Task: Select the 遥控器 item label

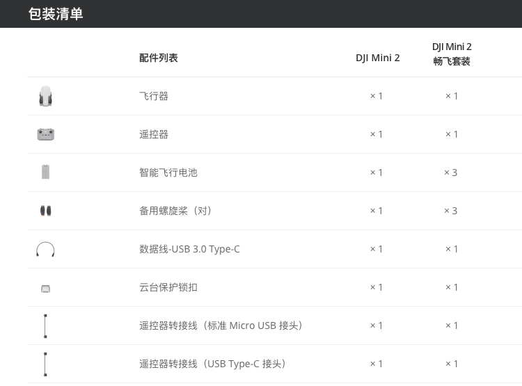Action: [x=154, y=134]
